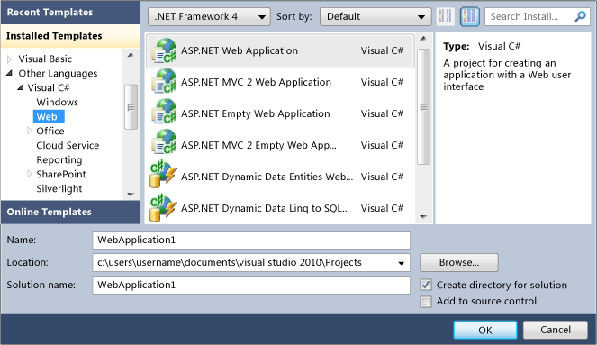Click the Other Languages tree label
The height and width of the screenshot is (345, 597).
click(58, 74)
